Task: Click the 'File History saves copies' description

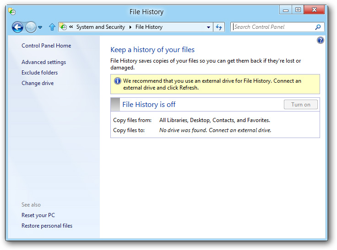Action: pyautogui.click(x=206, y=64)
